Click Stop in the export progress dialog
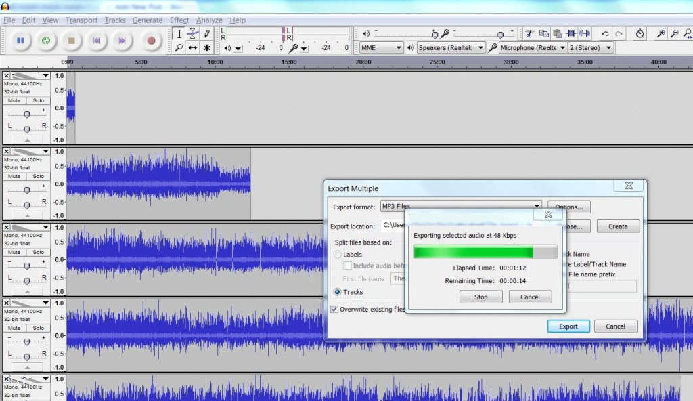The image size is (693, 401). point(481,297)
